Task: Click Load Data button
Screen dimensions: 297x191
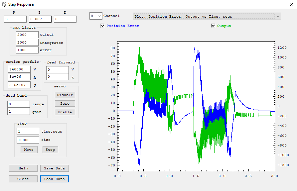Action: tap(54, 179)
